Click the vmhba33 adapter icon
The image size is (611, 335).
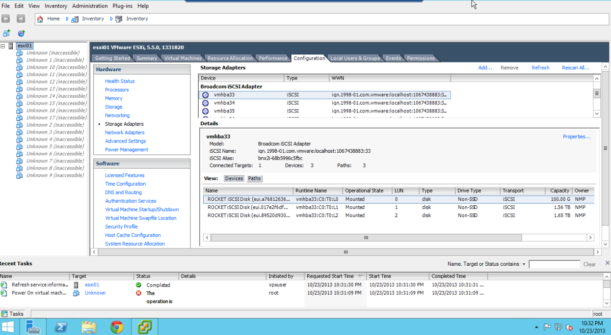206,95
